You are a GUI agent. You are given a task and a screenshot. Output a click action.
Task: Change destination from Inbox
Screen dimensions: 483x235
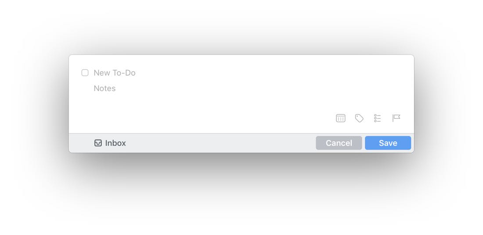click(110, 143)
